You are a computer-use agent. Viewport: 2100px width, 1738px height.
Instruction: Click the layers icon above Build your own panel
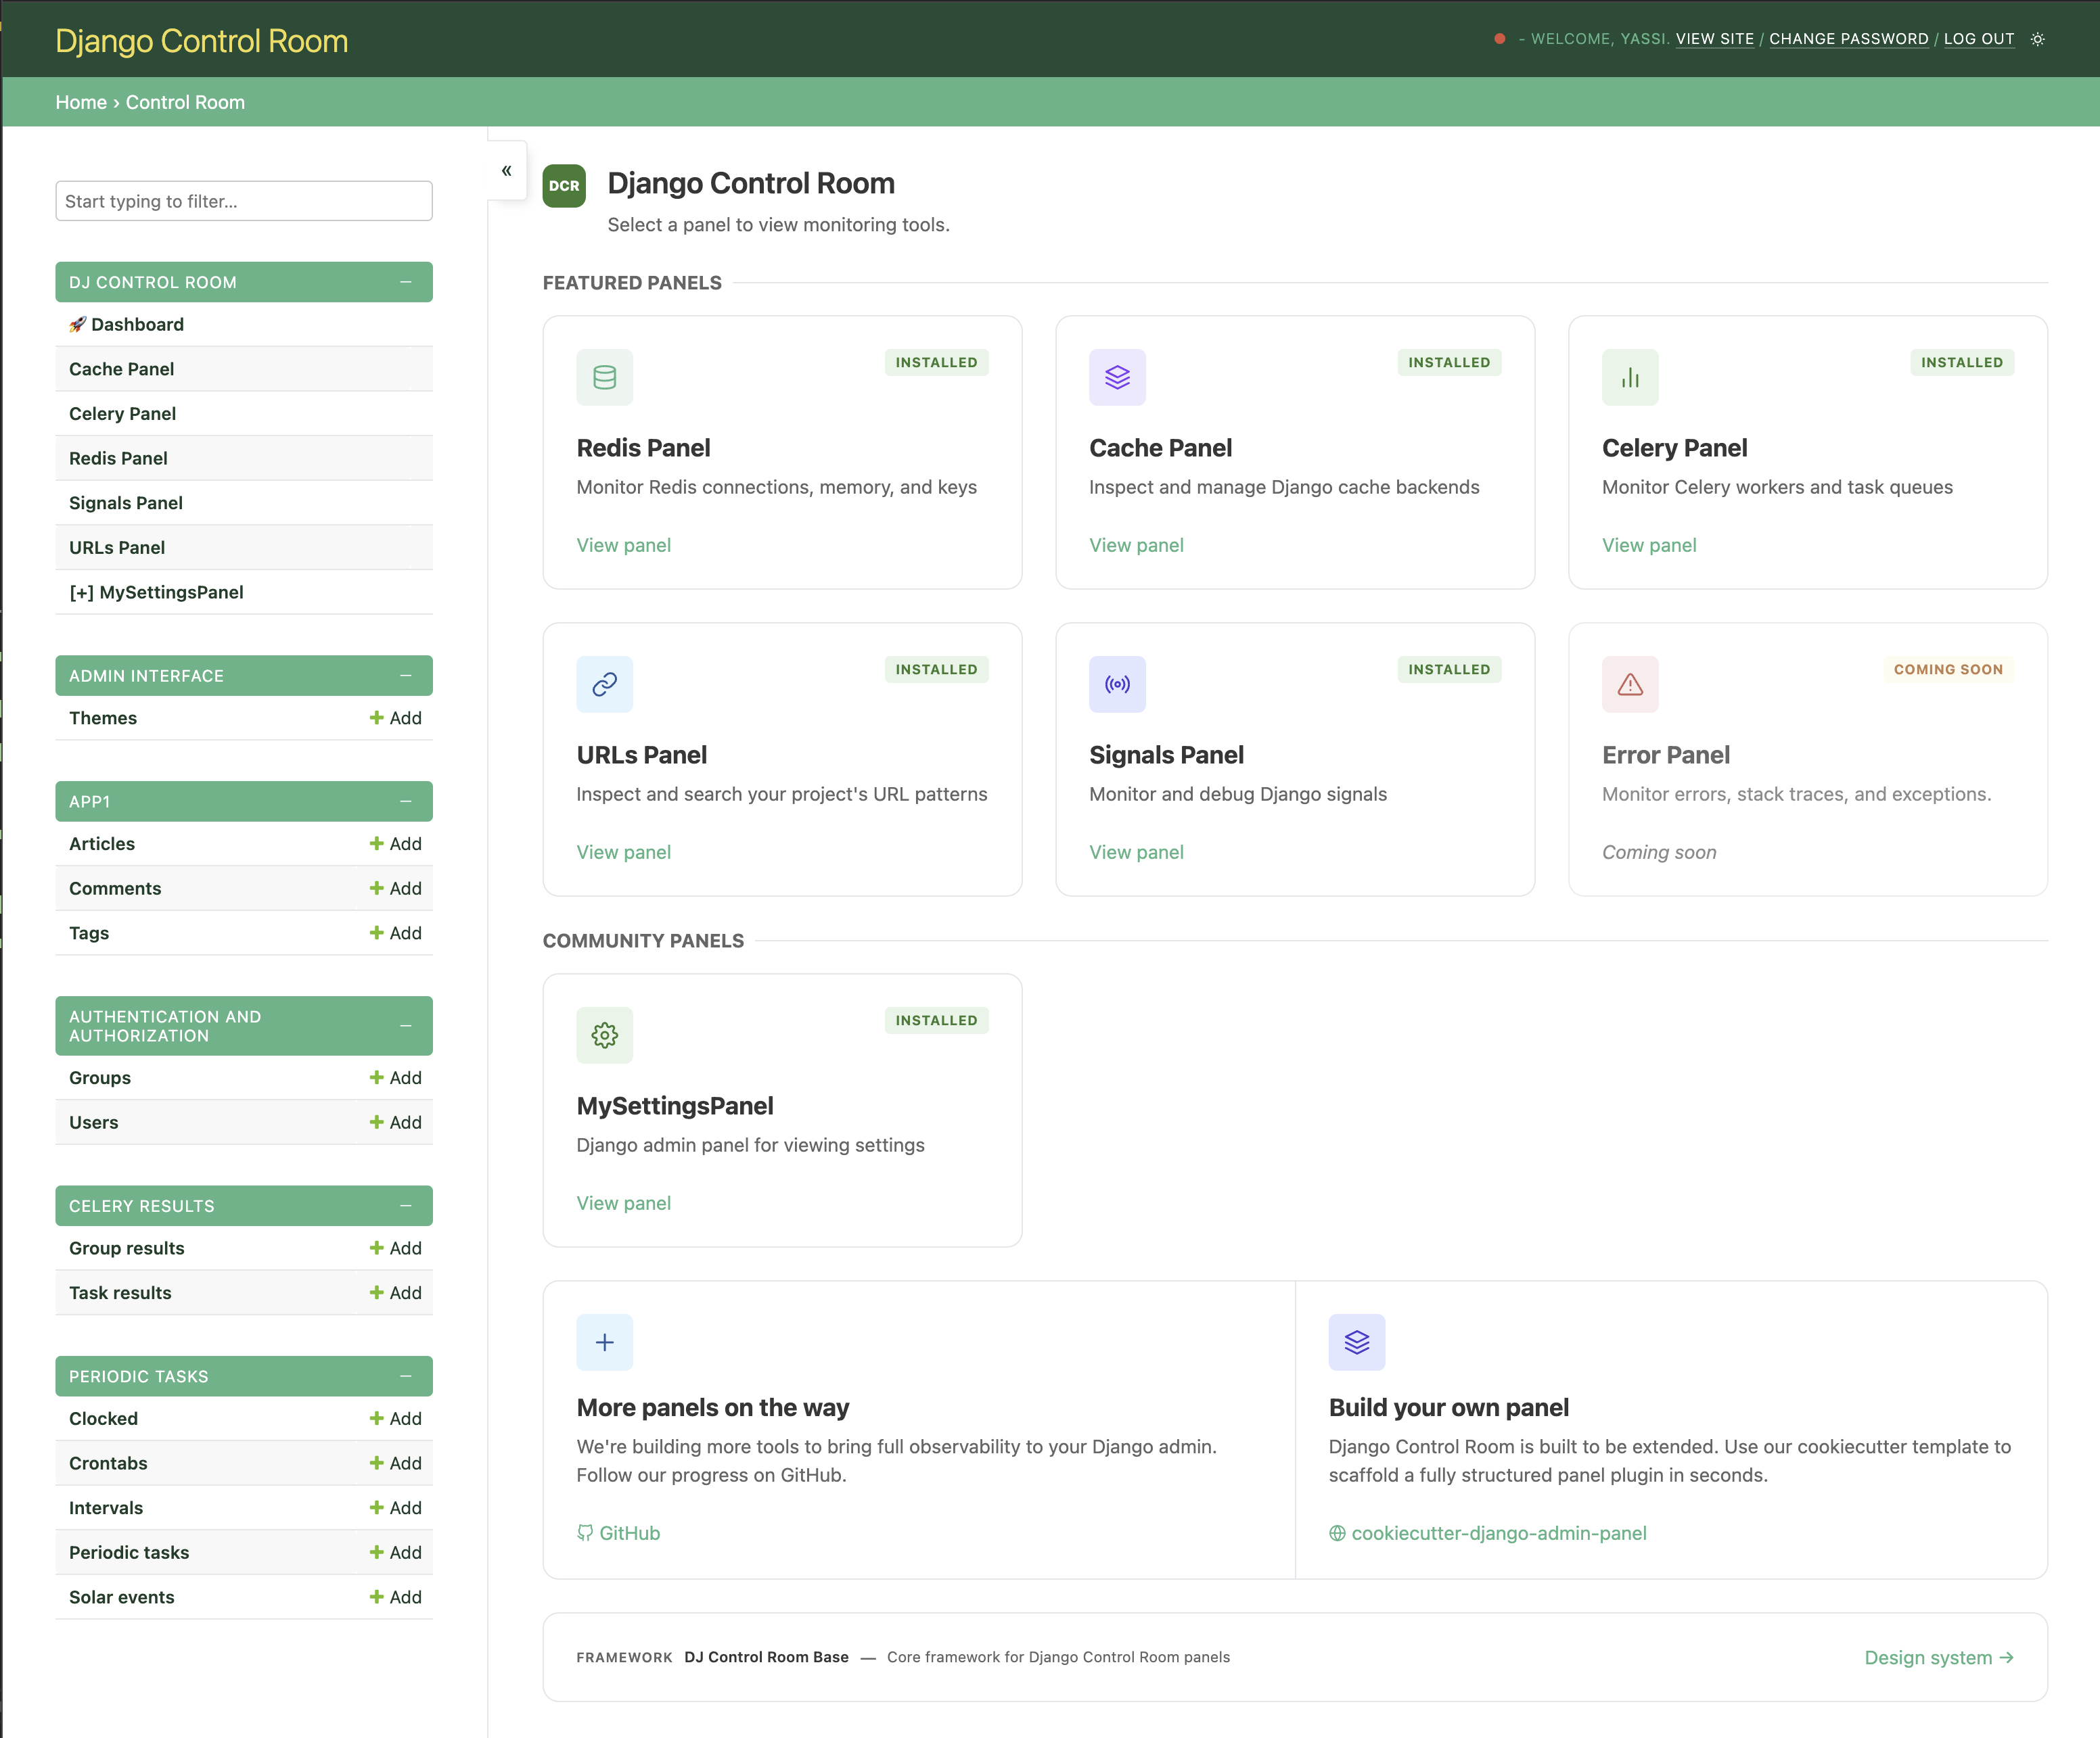1357,1342
